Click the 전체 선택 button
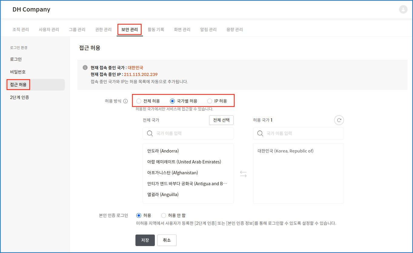The image size is (413, 253). pos(221,120)
